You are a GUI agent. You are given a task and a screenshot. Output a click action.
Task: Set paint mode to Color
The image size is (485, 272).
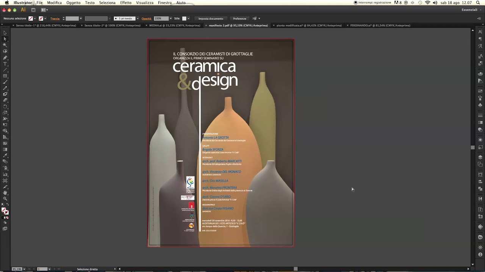pos(3,218)
